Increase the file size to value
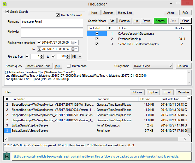The width and height of the screenshot is (195, 163). pyautogui.click(x=68, y=55)
